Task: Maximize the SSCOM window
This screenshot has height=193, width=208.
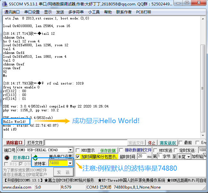Action: [187, 3]
